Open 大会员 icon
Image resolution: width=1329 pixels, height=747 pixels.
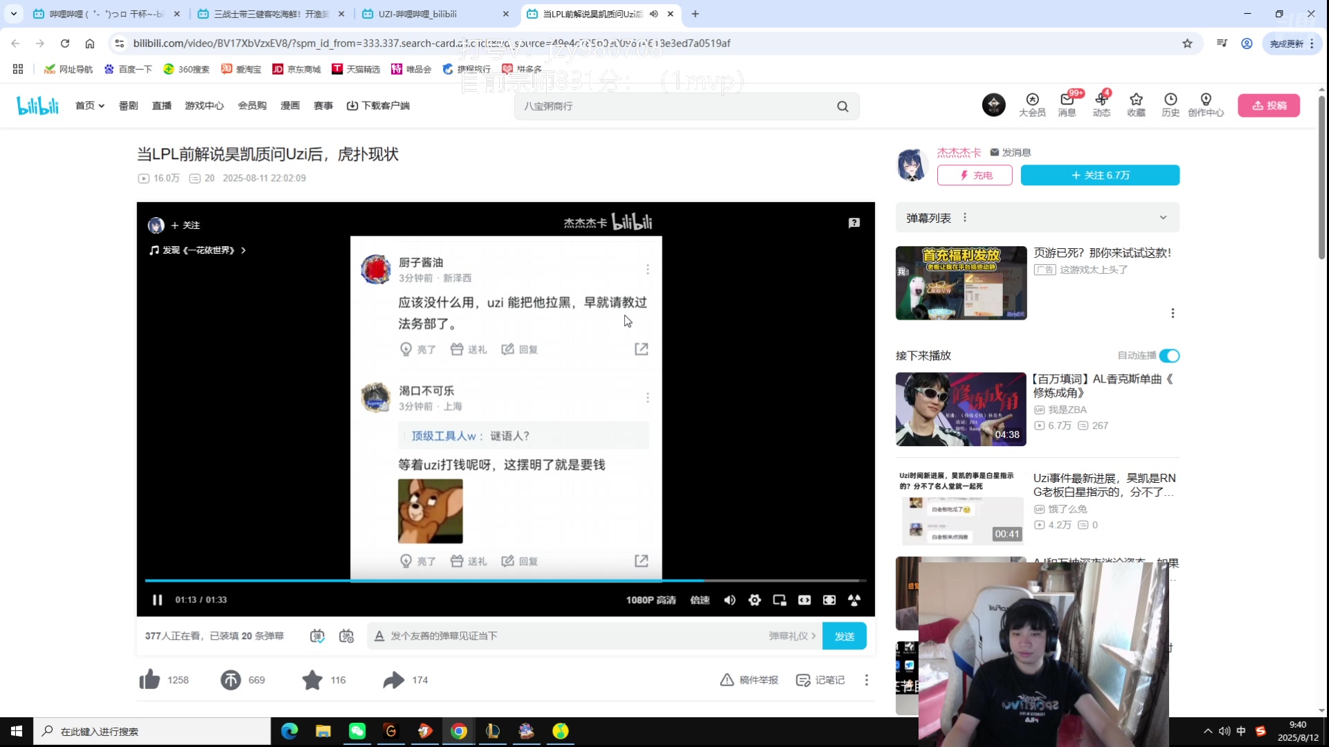pyautogui.click(x=1032, y=105)
